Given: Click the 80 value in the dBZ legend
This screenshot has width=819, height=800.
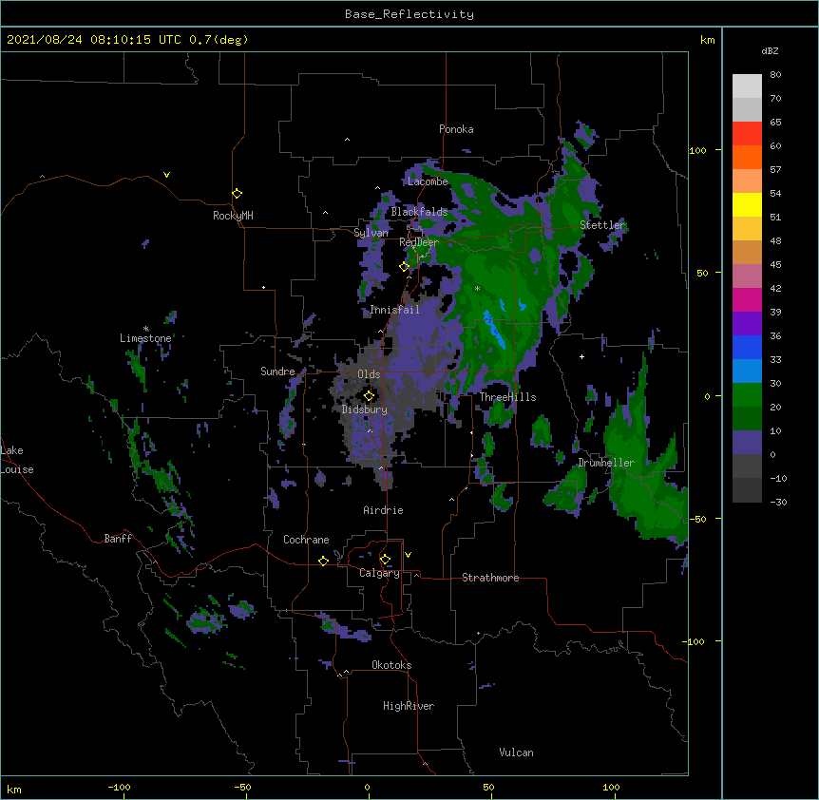Looking at the screenshot, I should [775, 75].
